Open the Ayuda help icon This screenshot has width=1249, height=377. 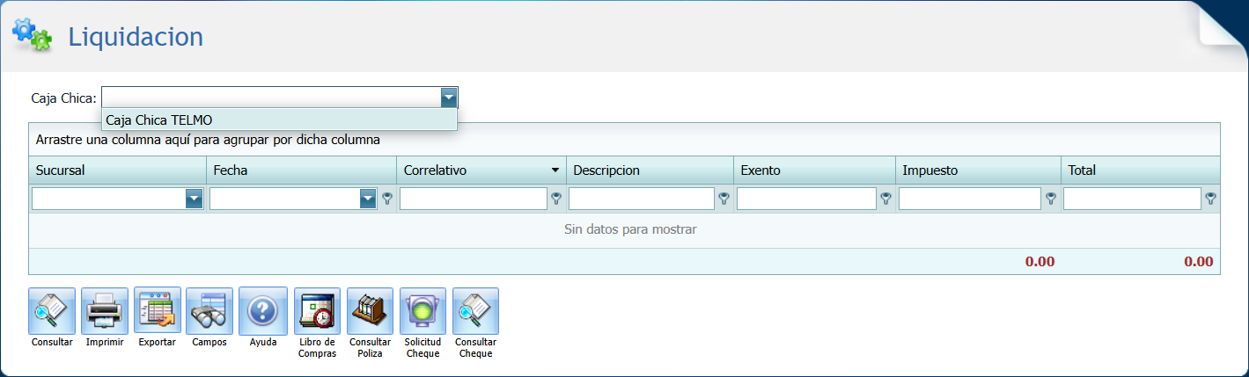263,311
